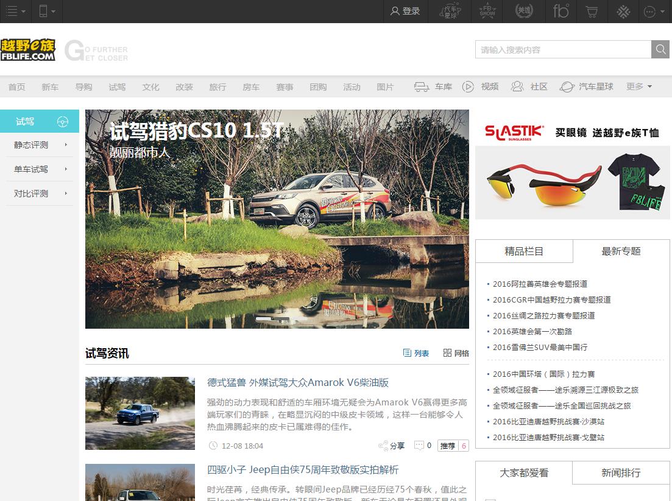
Task: Focus the 请输入搜索内容 search field
Action: pyautogui.click(x=563, y=50)
